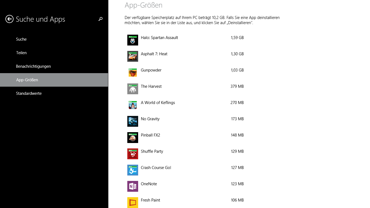Open search with the magnifier icon

pyautogui.click(x=100, y=19)
